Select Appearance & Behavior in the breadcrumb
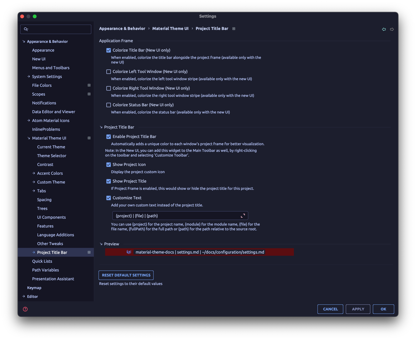The width and height of the screenshot is (416, 340). (122, 28)
